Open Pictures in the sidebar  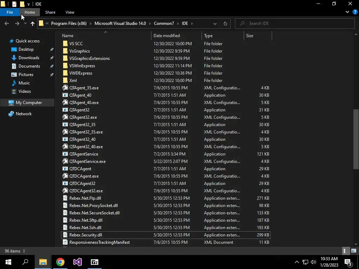click(x=26, y=75)
